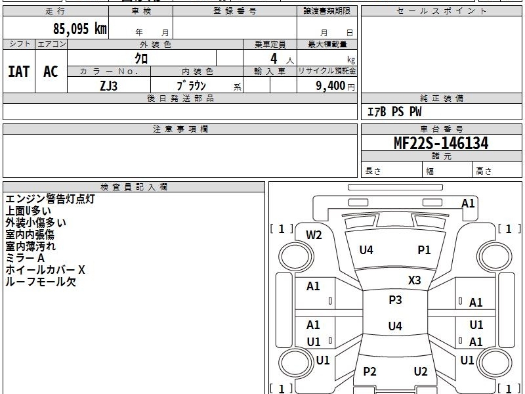
Task: Select the seating capacity value 4 人
Action: pyautogui.click(x=282, y=59)
